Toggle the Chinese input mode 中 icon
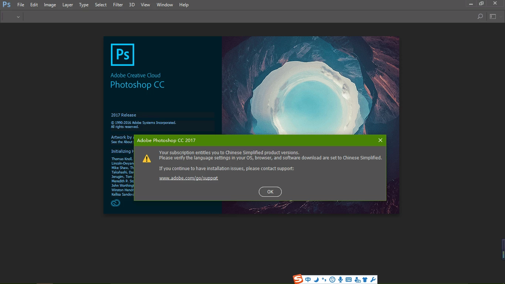 coord(308,280)
